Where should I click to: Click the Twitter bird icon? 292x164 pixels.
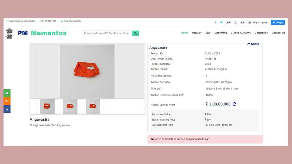tap(221, 22)
